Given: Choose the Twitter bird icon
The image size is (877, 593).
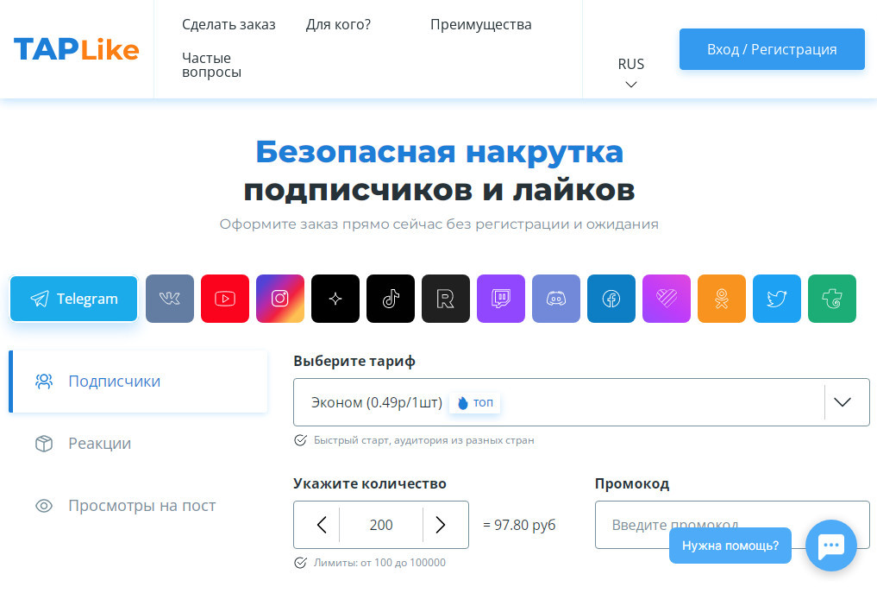Looking at the screenshot, I should point(777,299).
